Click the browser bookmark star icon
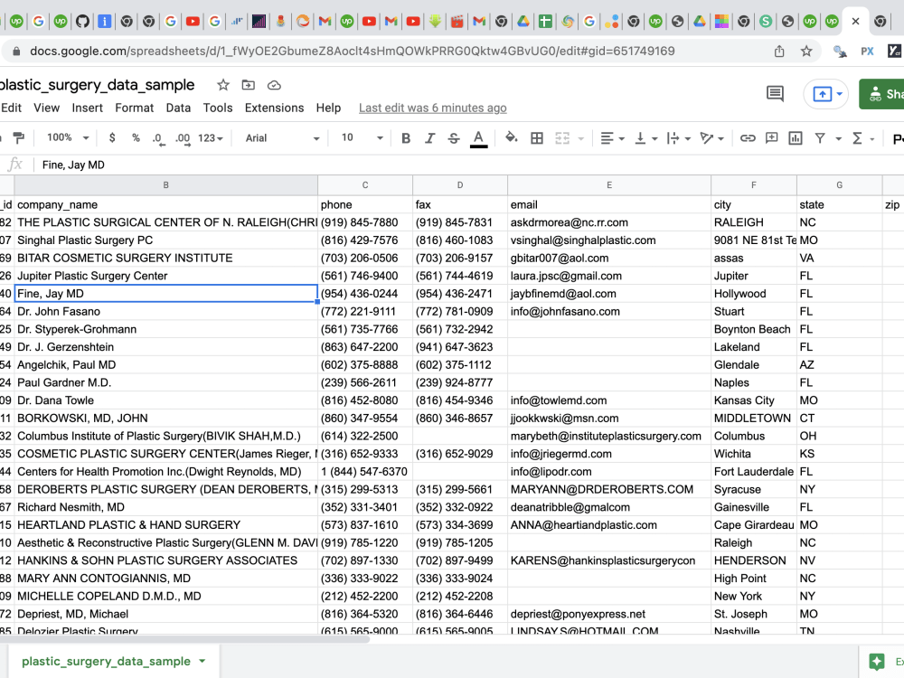This screenshot has width=904, height=678. click(806, 52)
